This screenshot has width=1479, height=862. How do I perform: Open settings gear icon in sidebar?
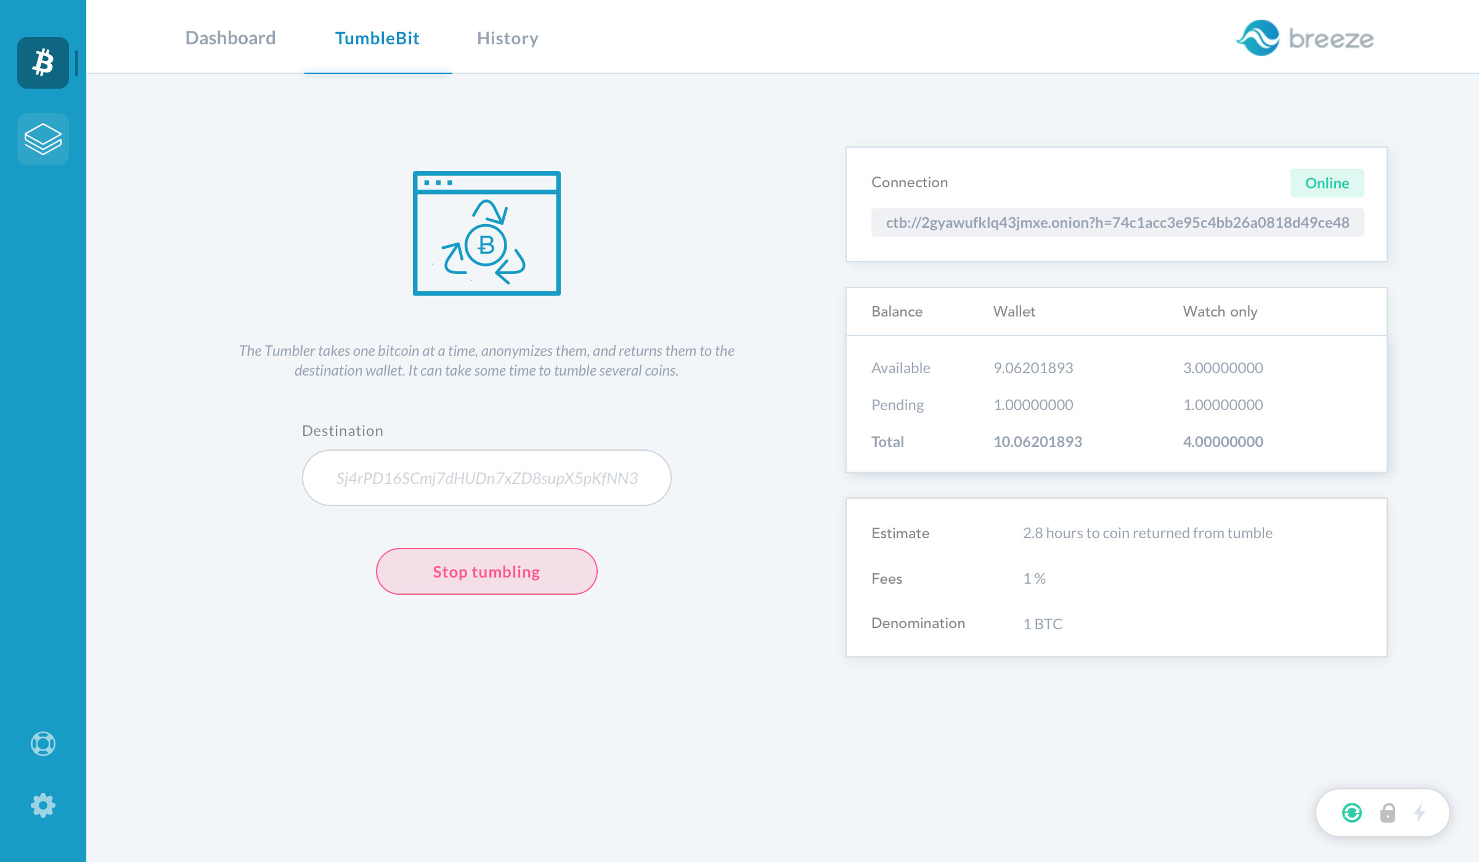tap(43, 805)
